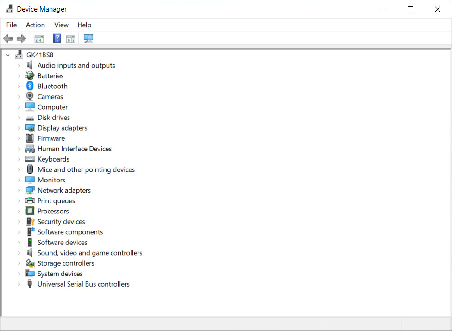
Task: Open the blue question mark Help icon
Action: [57, 38]
